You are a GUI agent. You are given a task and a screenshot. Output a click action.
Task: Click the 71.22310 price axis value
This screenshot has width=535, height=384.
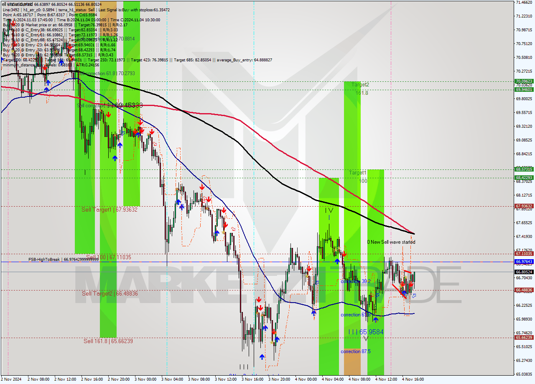click(x=524, y=16)
